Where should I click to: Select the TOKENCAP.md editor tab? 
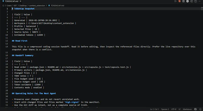(x=12, y=1)
